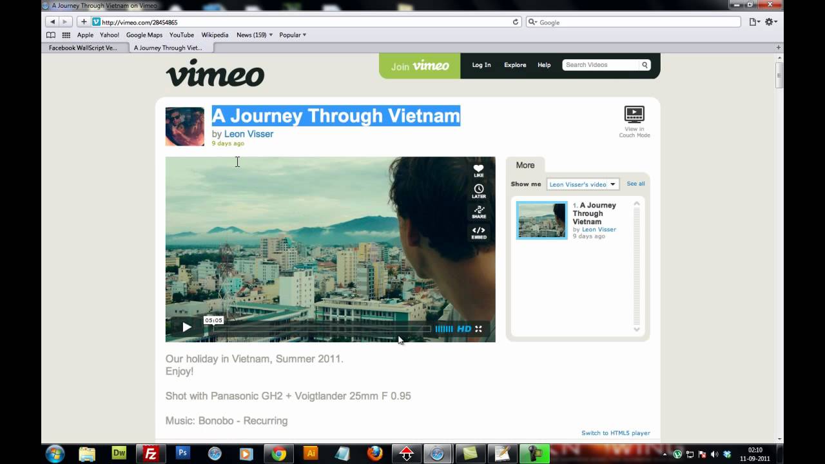Open the Wikipedia bookmark

click(x=215, y=35)
